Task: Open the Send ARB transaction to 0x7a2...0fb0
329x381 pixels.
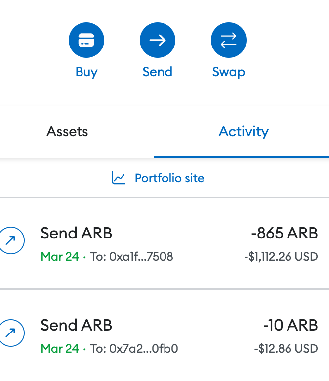Action: point(164,336)
